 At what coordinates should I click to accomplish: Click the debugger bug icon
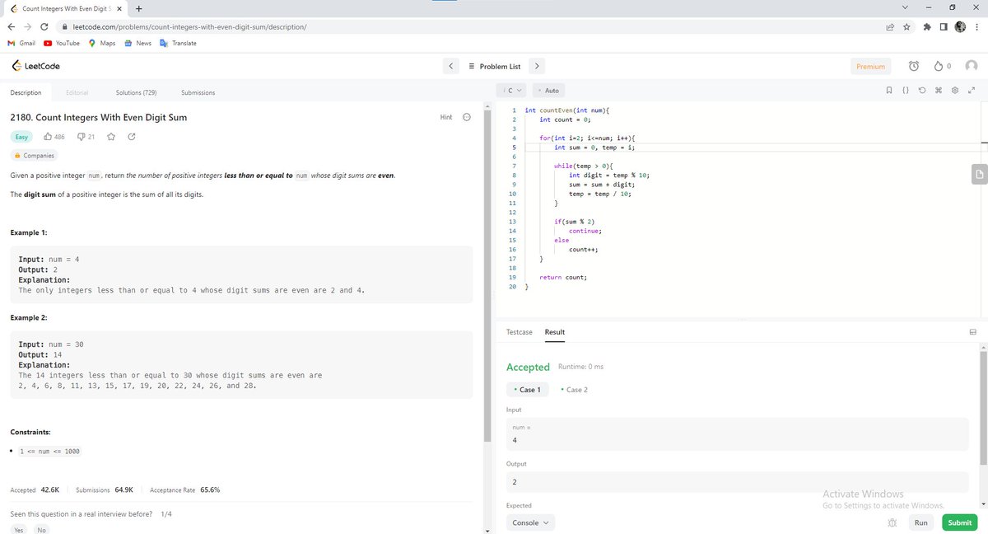(892, 522)
